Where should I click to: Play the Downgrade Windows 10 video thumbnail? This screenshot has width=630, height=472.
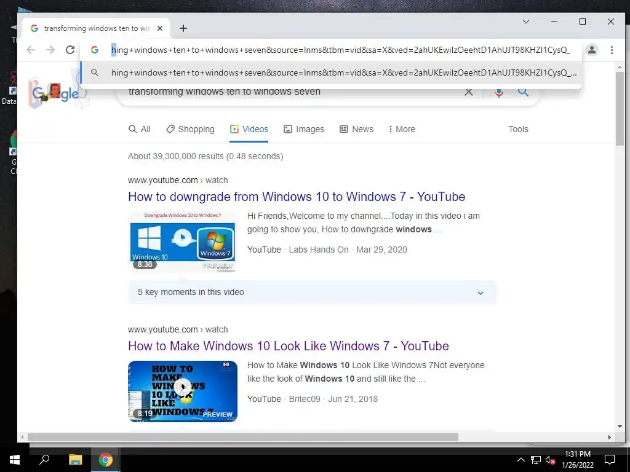183,241
